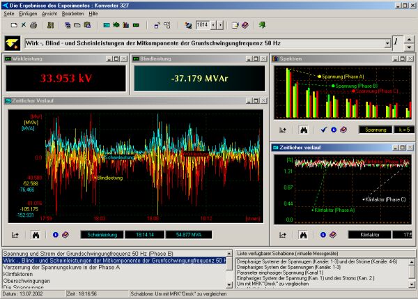Screen dimensions: 418x299
Task: Click the print icon in the toolbar
Action: (34, 25)
